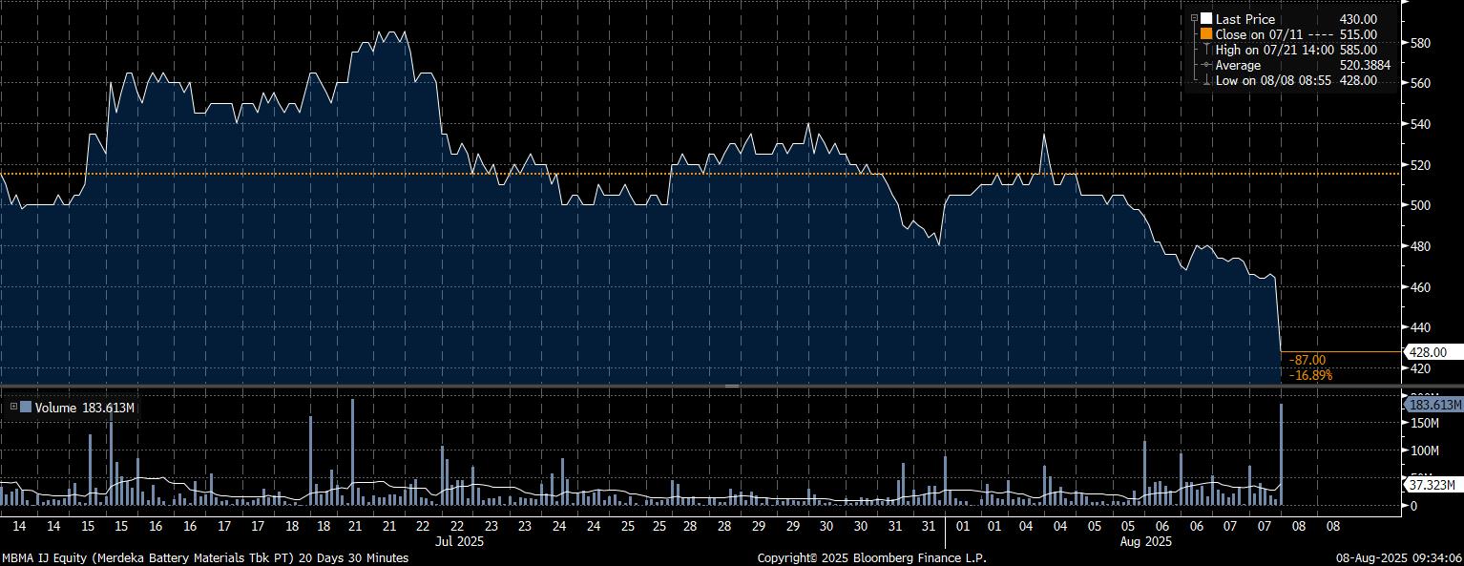Click the Last Price 430.00 legend value
This screenshot has height=566, width=1464.
[1358, 19]
